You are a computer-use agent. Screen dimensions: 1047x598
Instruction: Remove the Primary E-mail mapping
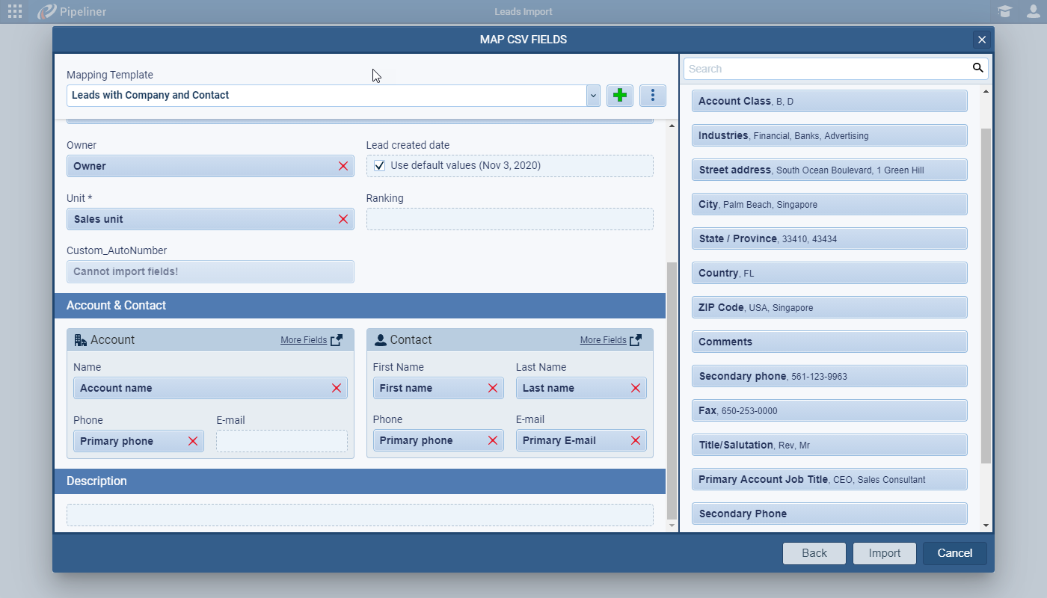coord(636,440)
